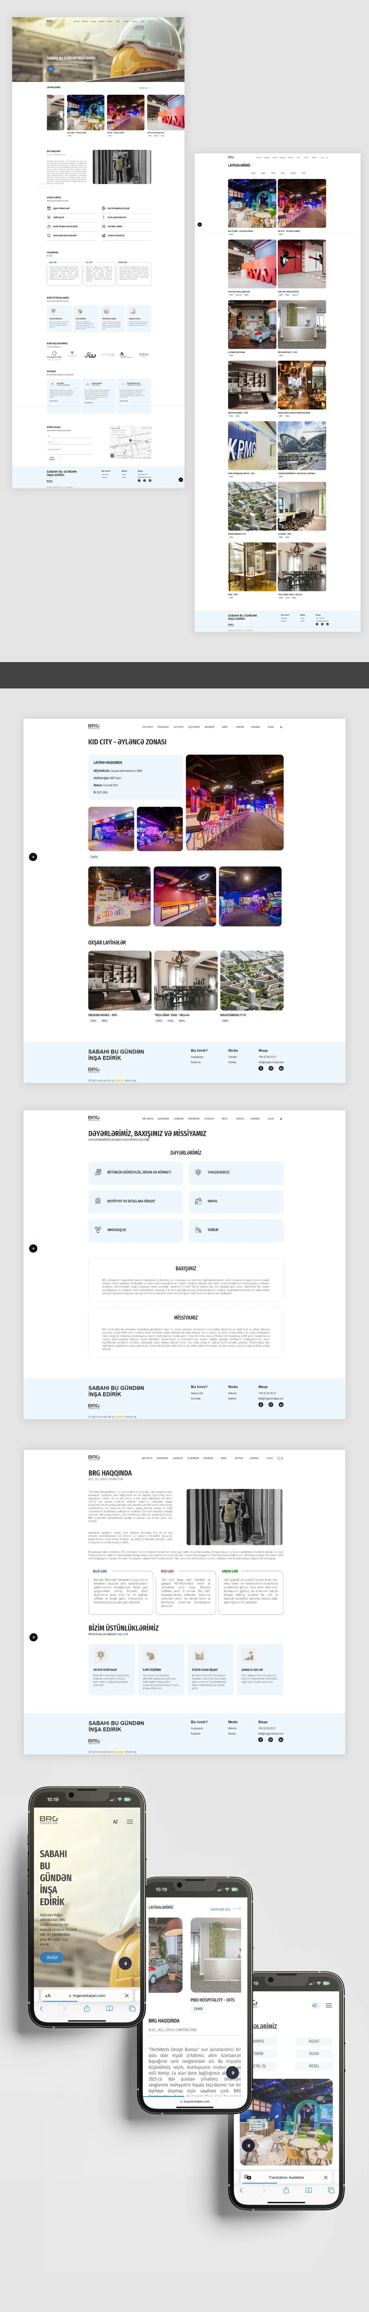This screenshot has width=369, height=2312.
Task: Click ANA SƏHİFƏ nav item on KID CITY page
Action: 148,727
